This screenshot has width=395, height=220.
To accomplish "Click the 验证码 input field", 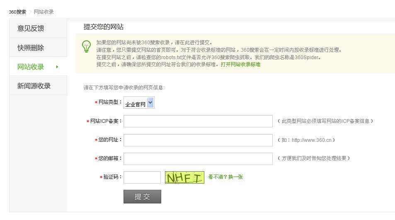I will tap(142, 177).
